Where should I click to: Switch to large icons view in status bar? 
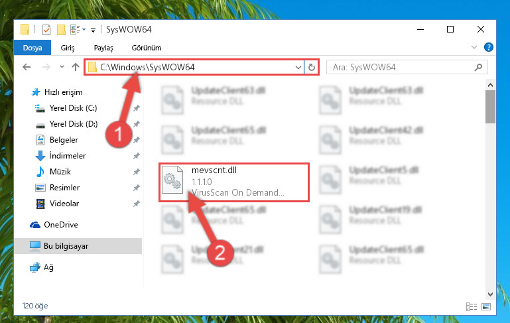(x=486, y=306)
